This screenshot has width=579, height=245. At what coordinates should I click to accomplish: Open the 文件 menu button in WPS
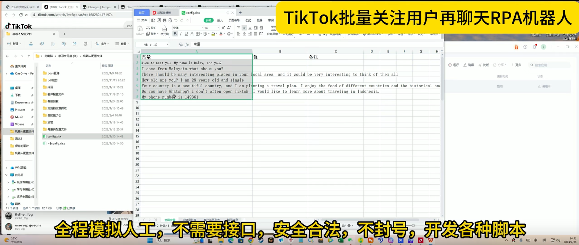142,20
